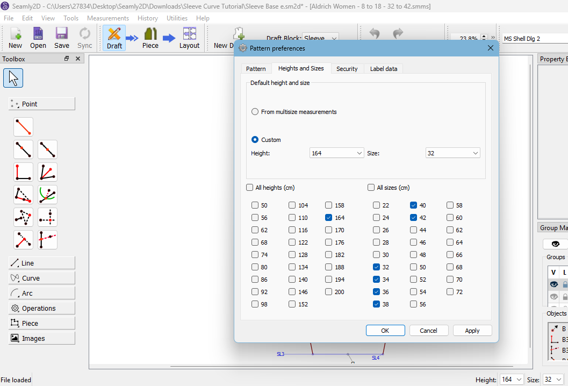The image size is (568, 386).
Task: Select the Custom radio button
Action: (255, 140)
